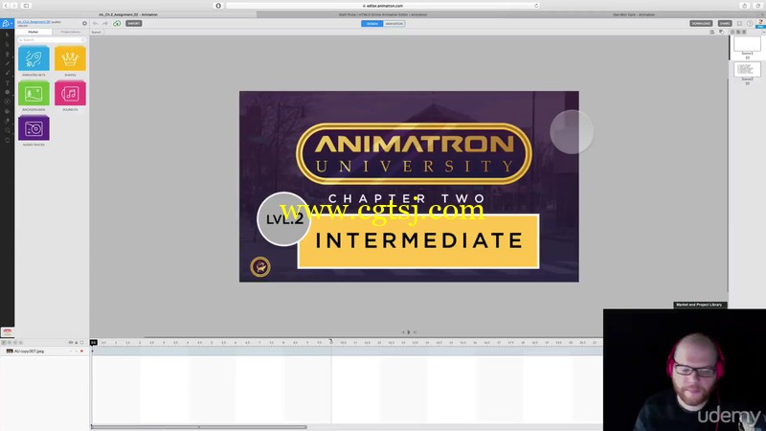The height and width of the screenshot is (431, 766).
Task: Switch to the Market tab
Action: tap(34, 32)
